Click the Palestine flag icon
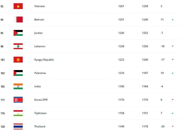The width and height of the screenshot is (181, 130). click(18, 73)
